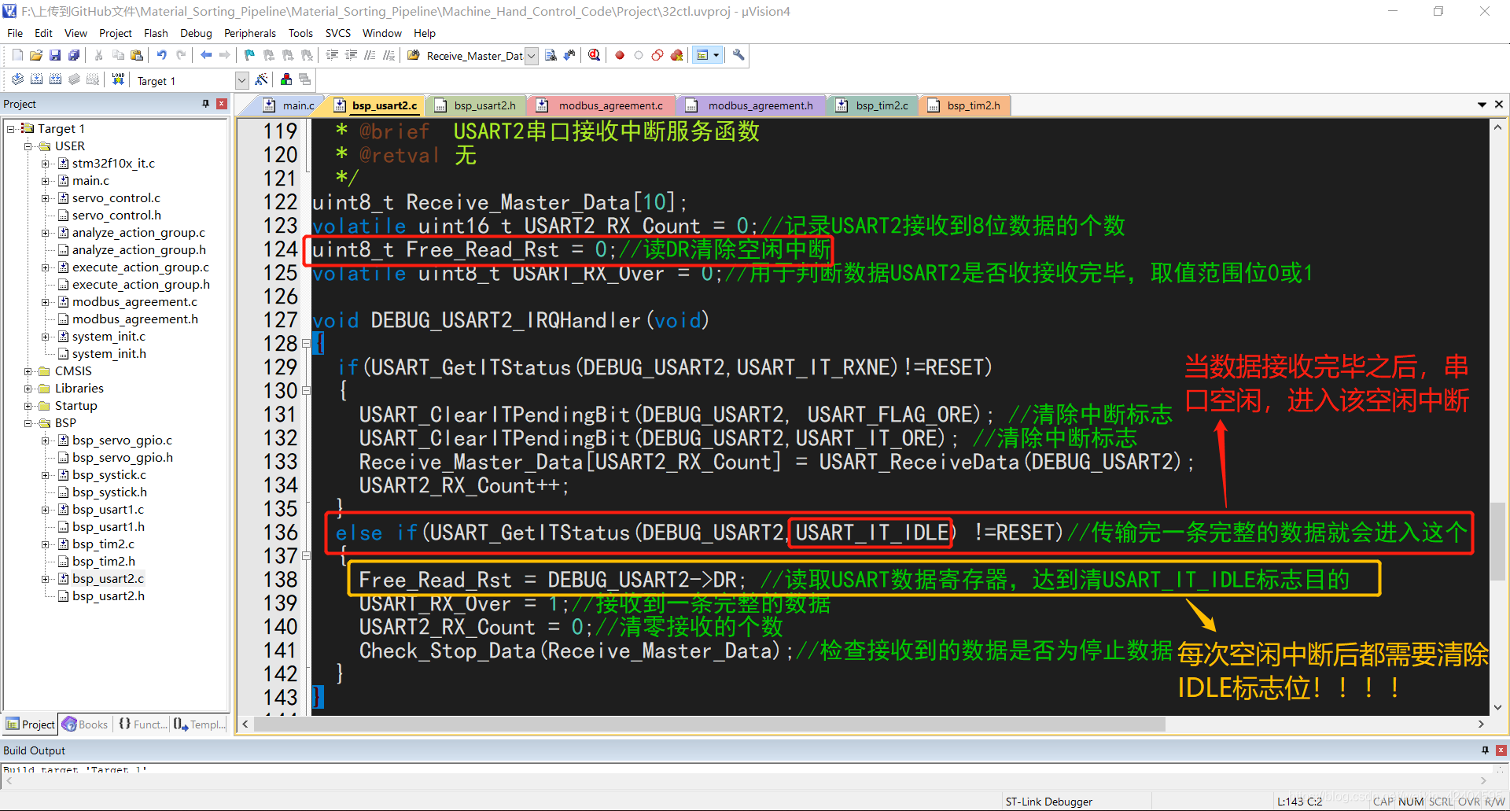The width and height of the screenshot is (1510, 811).
Task: Open the Flash menu
Action: tap(156, 33)
